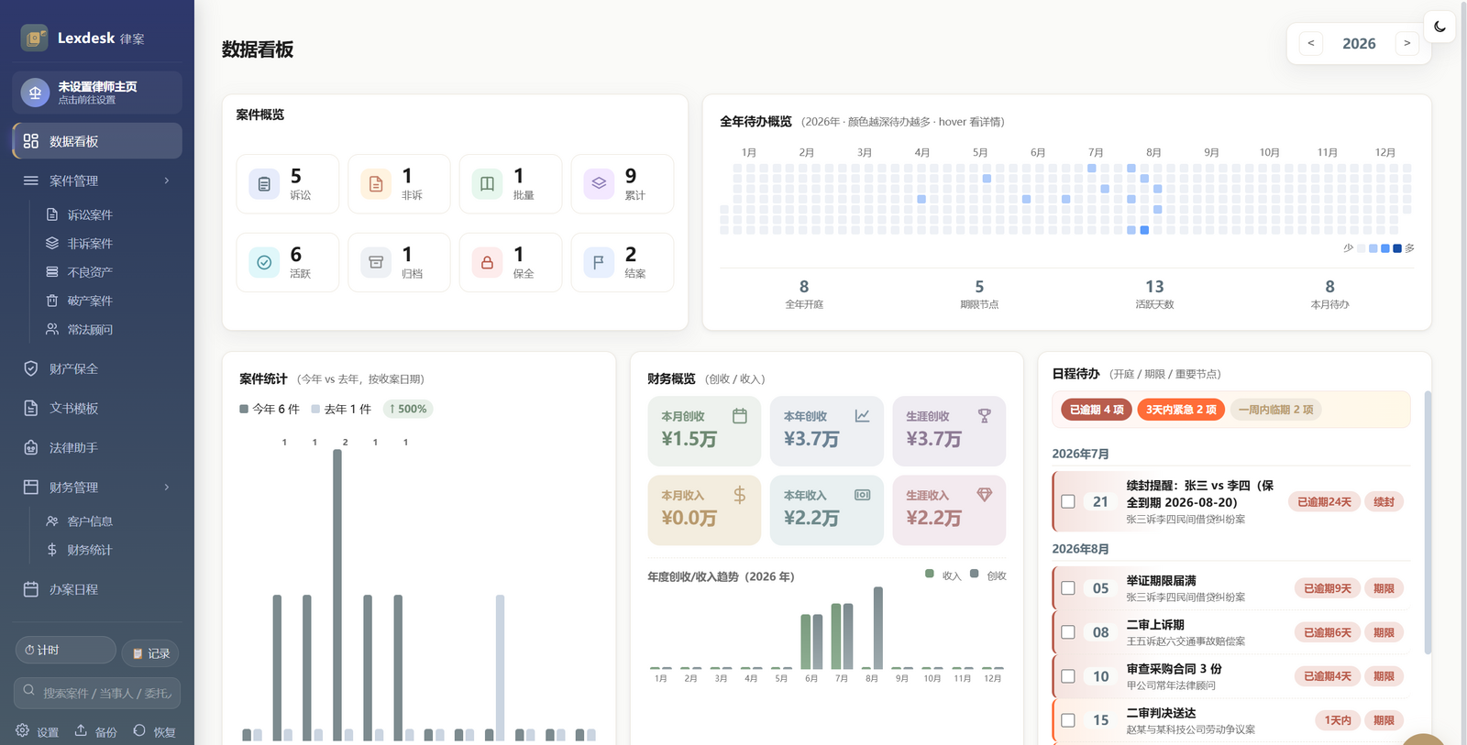Open 数据看板 in sidebar
Image resolution: width=1467 pixels, height=745 pixels.
coord(97,141)
